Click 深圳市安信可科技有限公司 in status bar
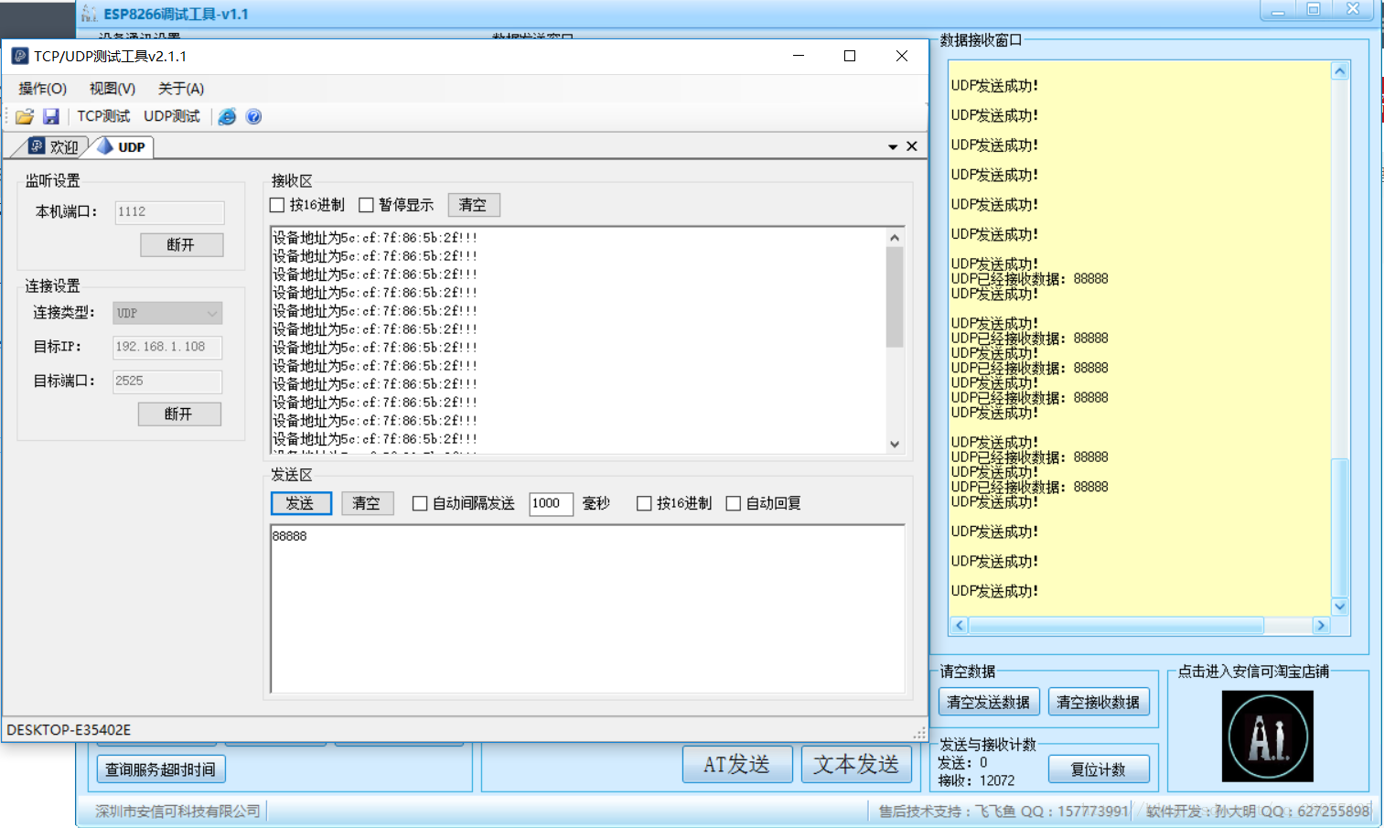 coord(177,811)
